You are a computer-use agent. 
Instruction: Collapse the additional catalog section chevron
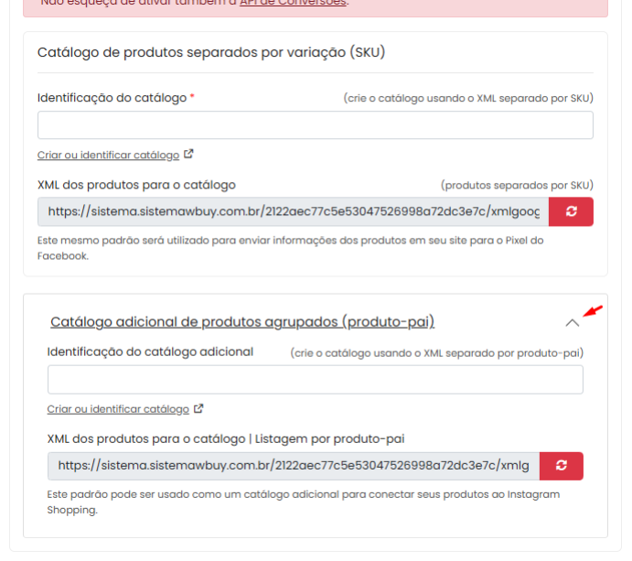(x=573, y=322)
